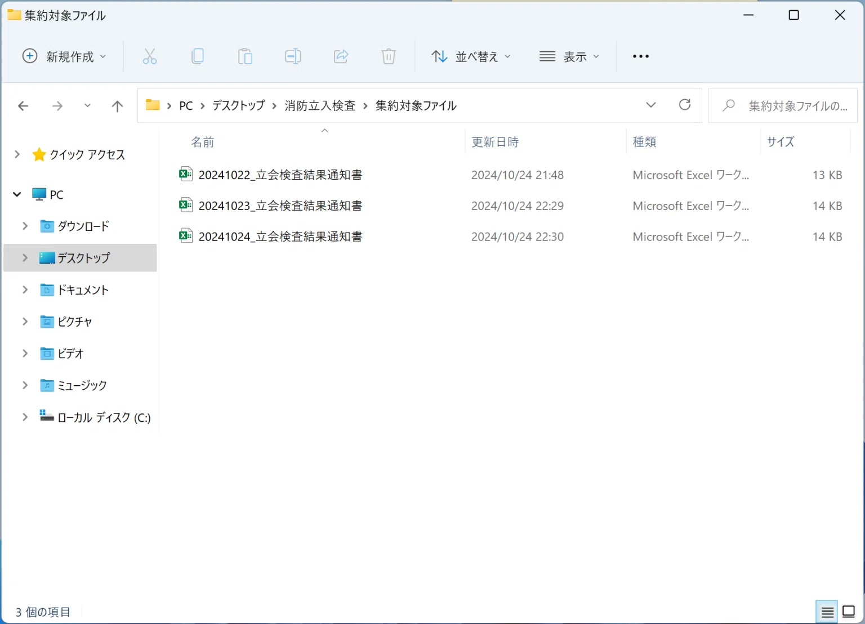This screenshot has width=865, height=624.
Task: Collapse the PC tree node
Action: [17, 194]
